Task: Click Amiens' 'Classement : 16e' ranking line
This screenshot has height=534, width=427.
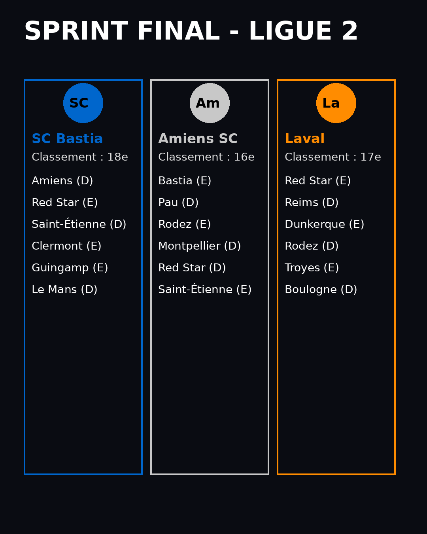Action: (x=206, y=157)
